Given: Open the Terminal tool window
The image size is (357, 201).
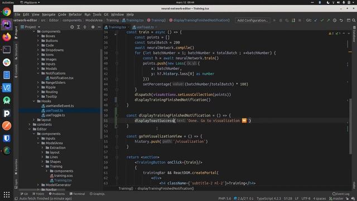Looking at the screenshot, I should (x=77, y=194).
